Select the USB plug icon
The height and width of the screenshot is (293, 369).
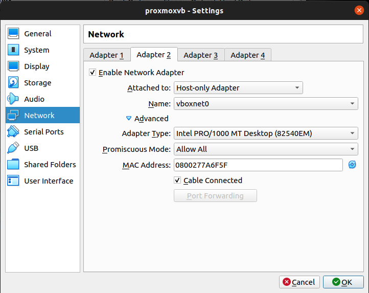click(x=14, y=148)
